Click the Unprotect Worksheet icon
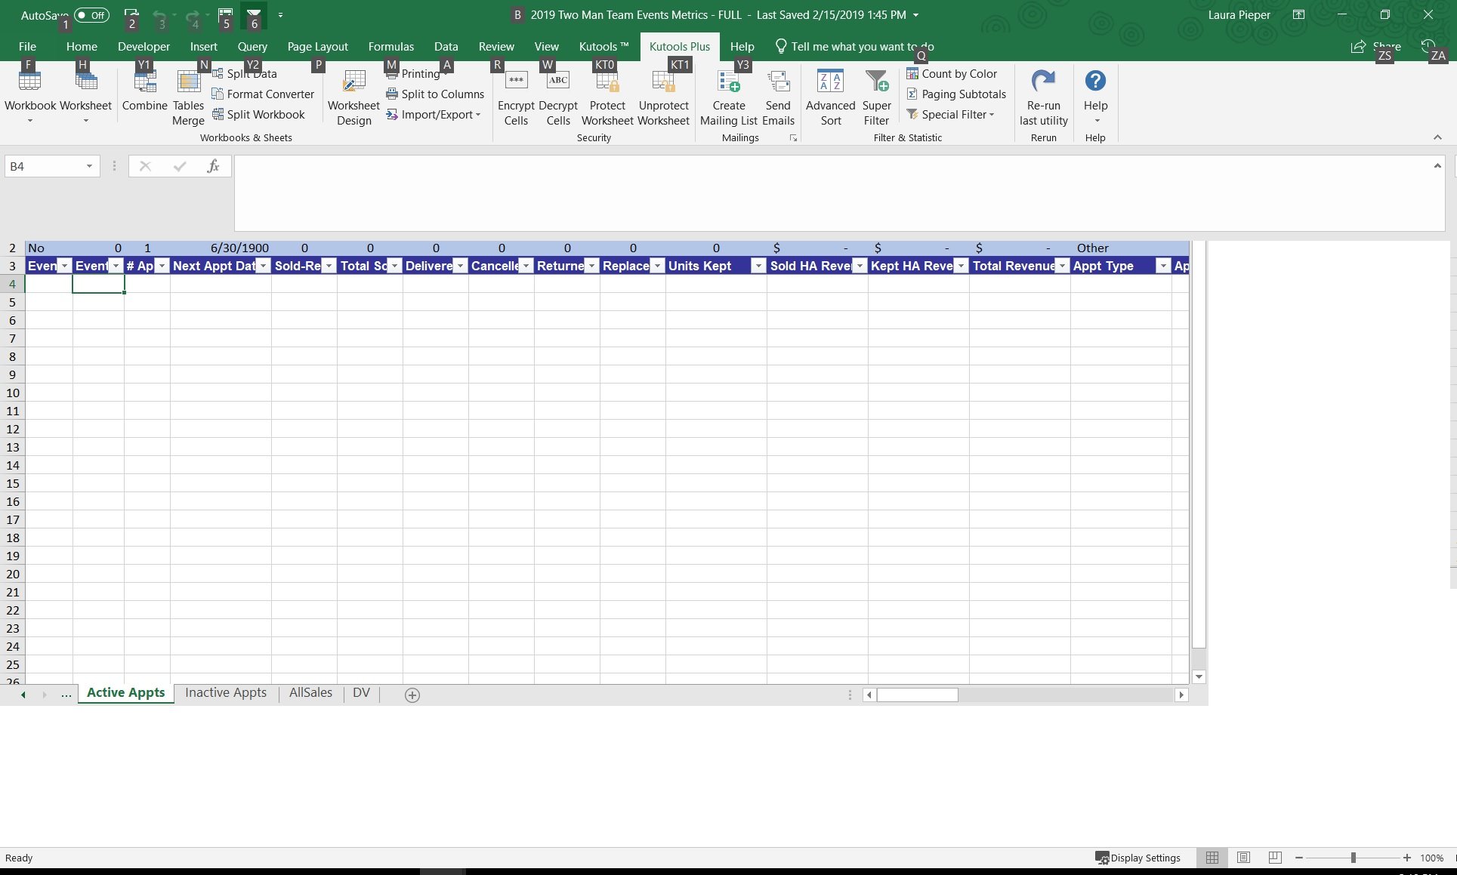The width and height of the screenshot is (1457, 875). point(663,81)
